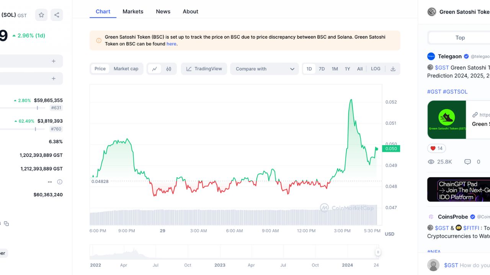Click the #GST hashtag

tap(434, 92)
